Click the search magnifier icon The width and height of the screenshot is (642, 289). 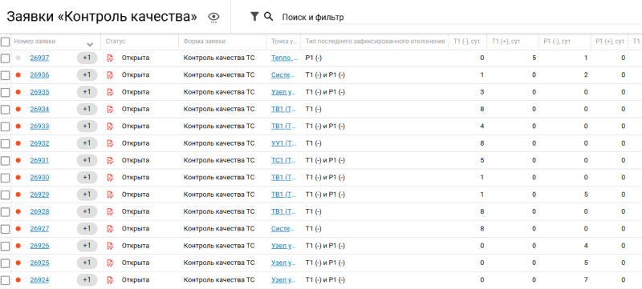click(x=268, y=16)
